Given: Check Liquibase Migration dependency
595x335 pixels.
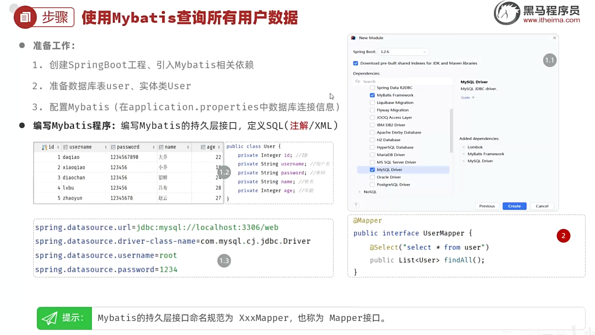Looking at the screenshot, I should tap(372, 103).
